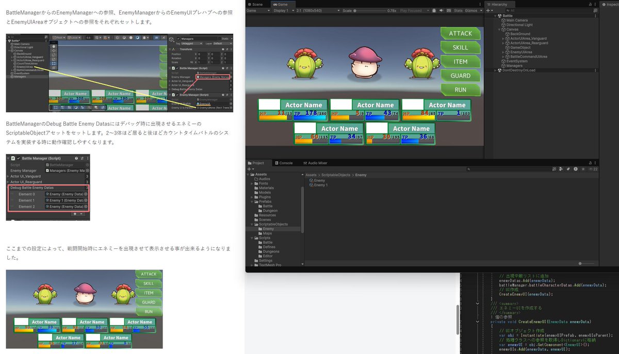Click the Project panel plus create button
The image size is (619, 354).
pyautogui.click(x=251, y=169)
